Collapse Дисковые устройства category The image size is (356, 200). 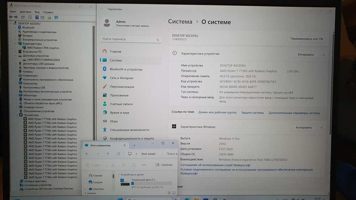point(16,55)
